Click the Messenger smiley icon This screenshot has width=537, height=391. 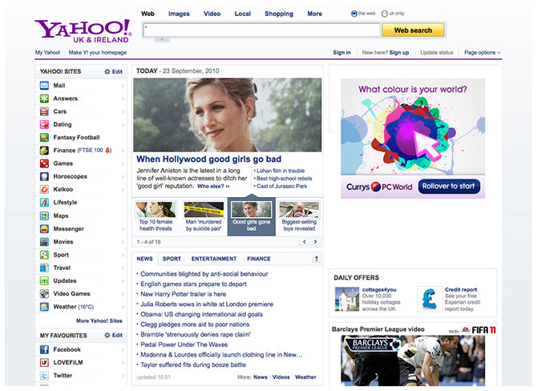click(44, 228)
